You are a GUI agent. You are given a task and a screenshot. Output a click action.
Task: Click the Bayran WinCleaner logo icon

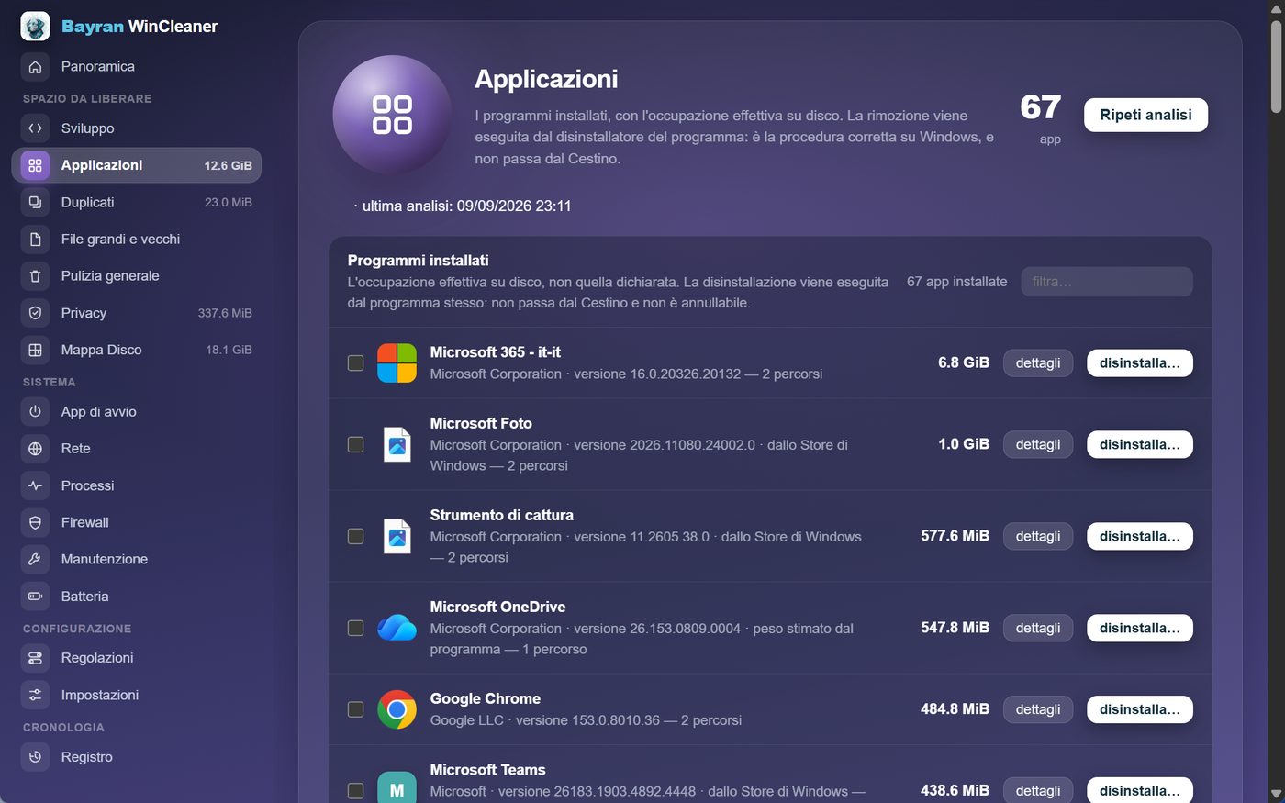coord(35,27)
